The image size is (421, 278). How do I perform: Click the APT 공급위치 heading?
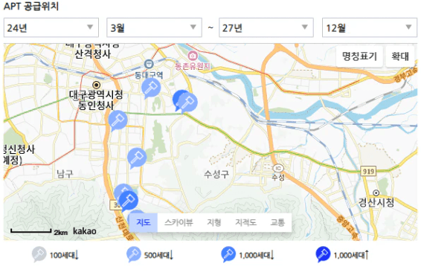pyautogui.click(x=31, y=6)
